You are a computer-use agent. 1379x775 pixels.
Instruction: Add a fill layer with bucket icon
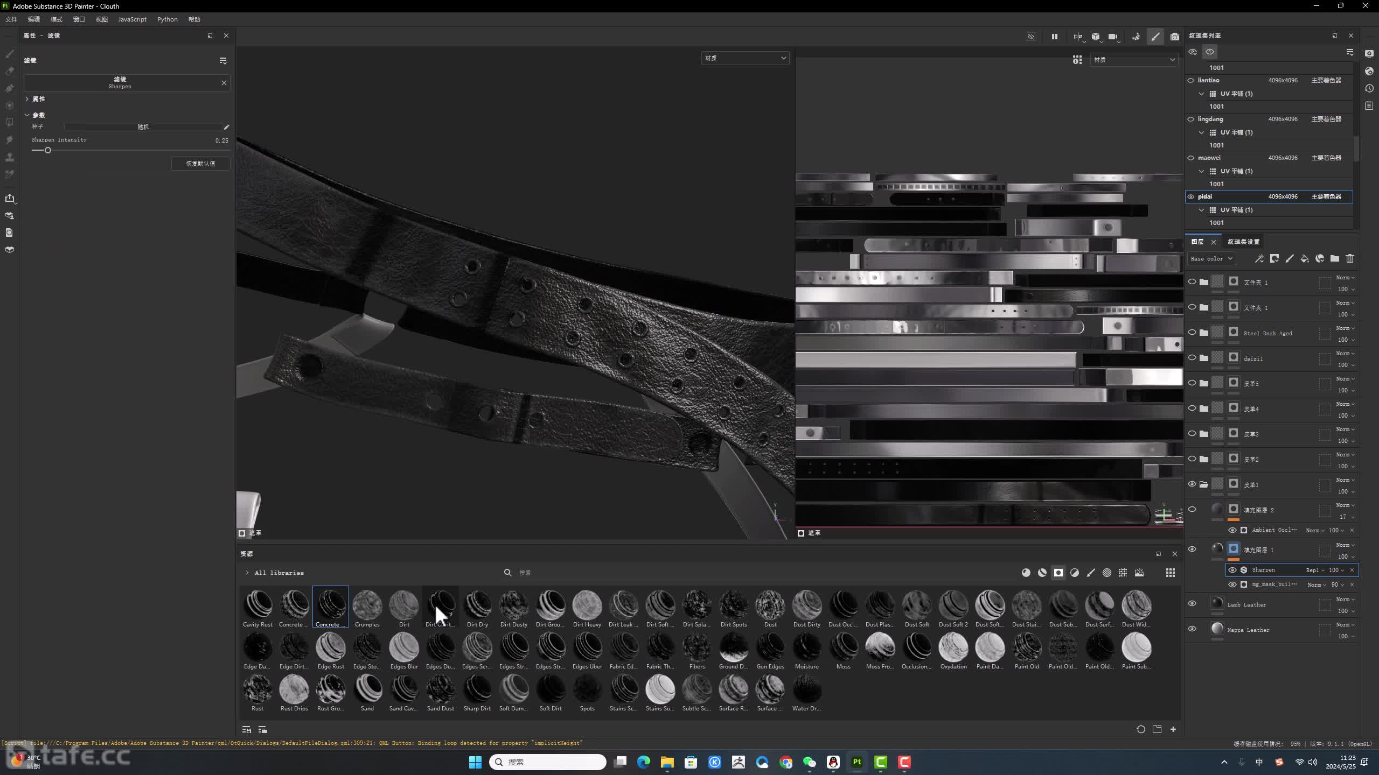(1304, 259)
